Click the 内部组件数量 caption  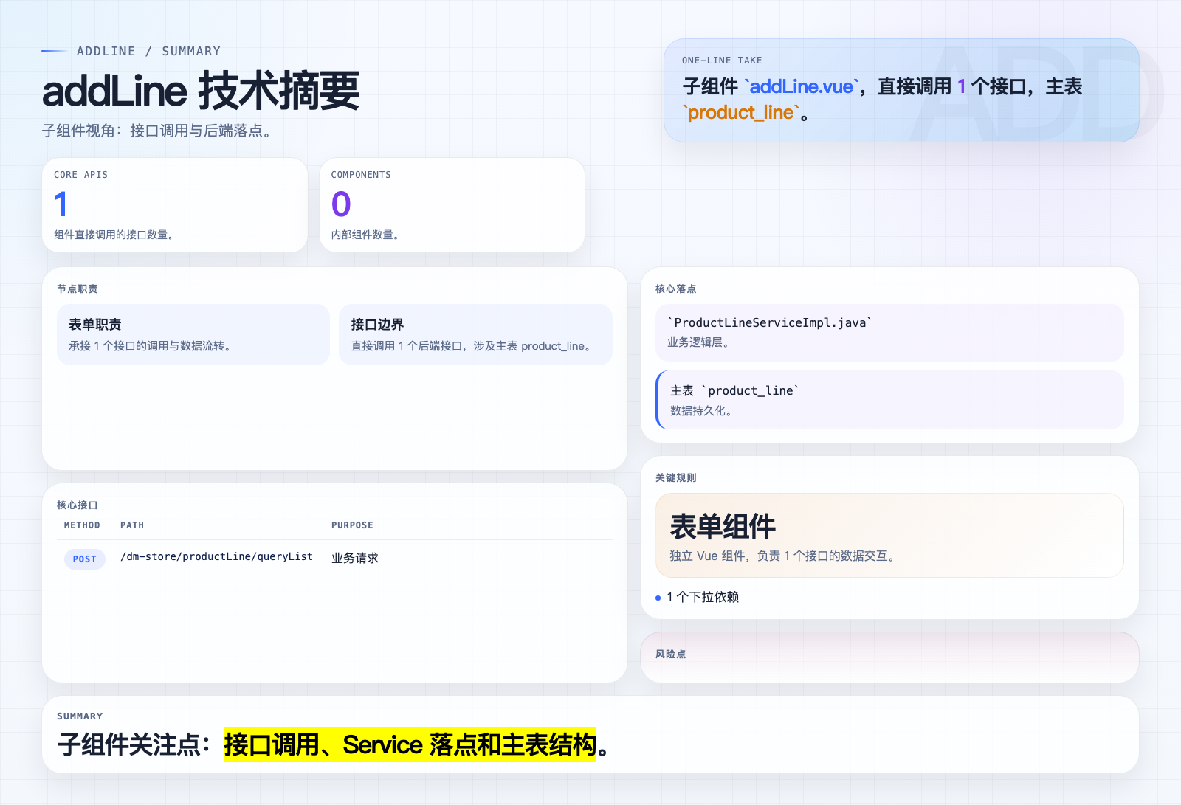(365, 235)
